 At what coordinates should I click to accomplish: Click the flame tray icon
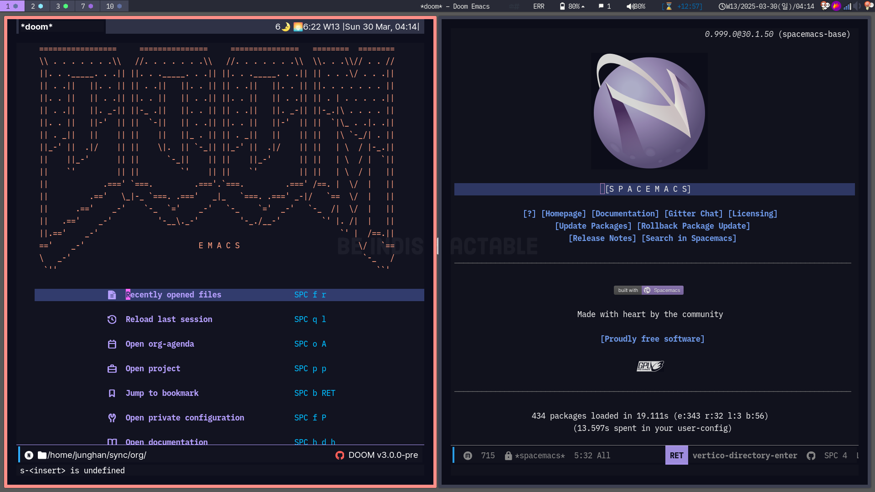tap(836, 6)
